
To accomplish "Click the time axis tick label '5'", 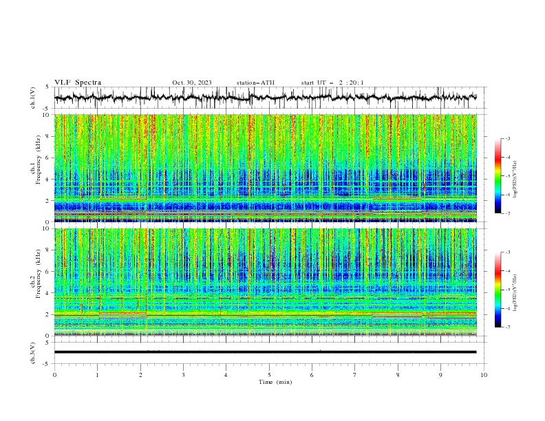I will (x=269, y=375).
